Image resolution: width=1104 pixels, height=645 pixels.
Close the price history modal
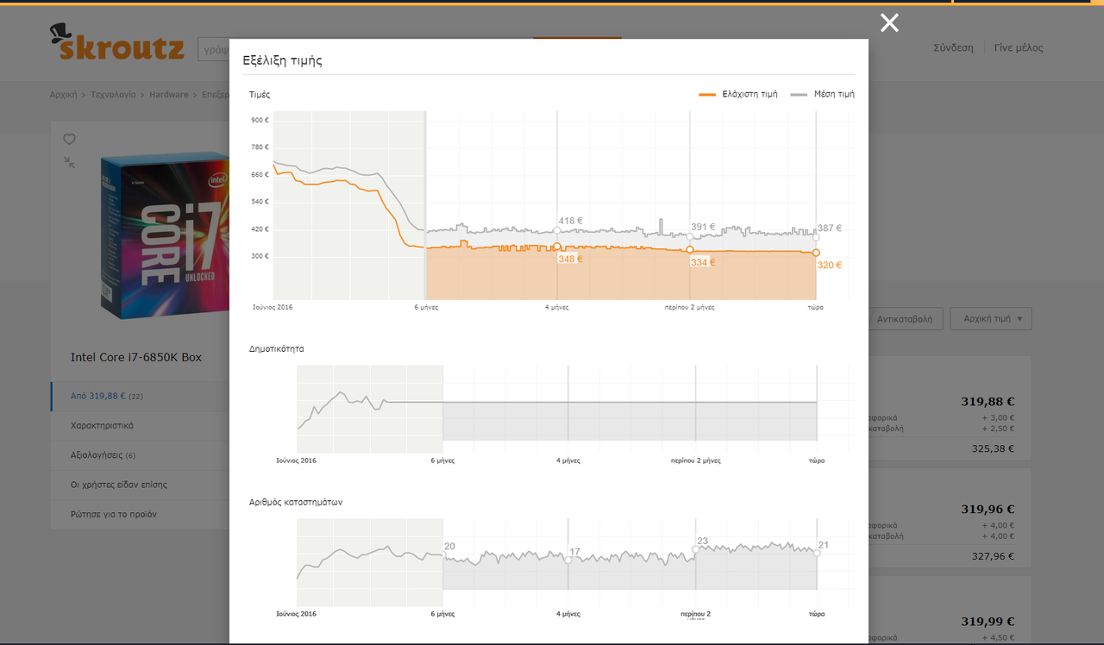click(889, 23)
